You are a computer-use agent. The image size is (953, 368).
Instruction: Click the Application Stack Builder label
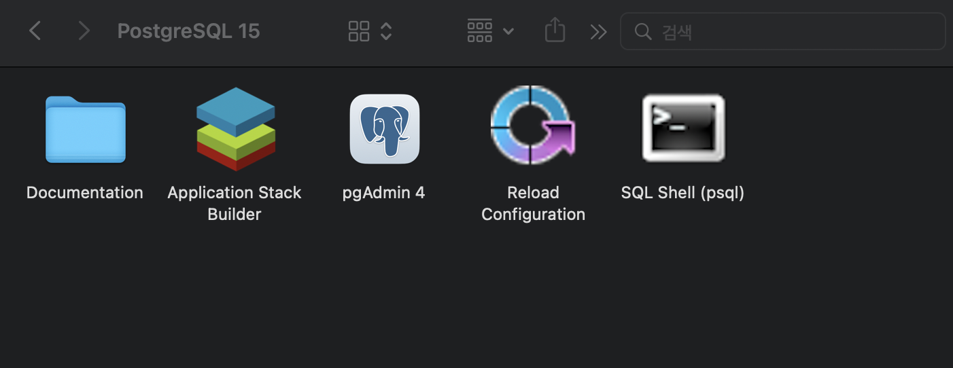(x=235, y=203)
